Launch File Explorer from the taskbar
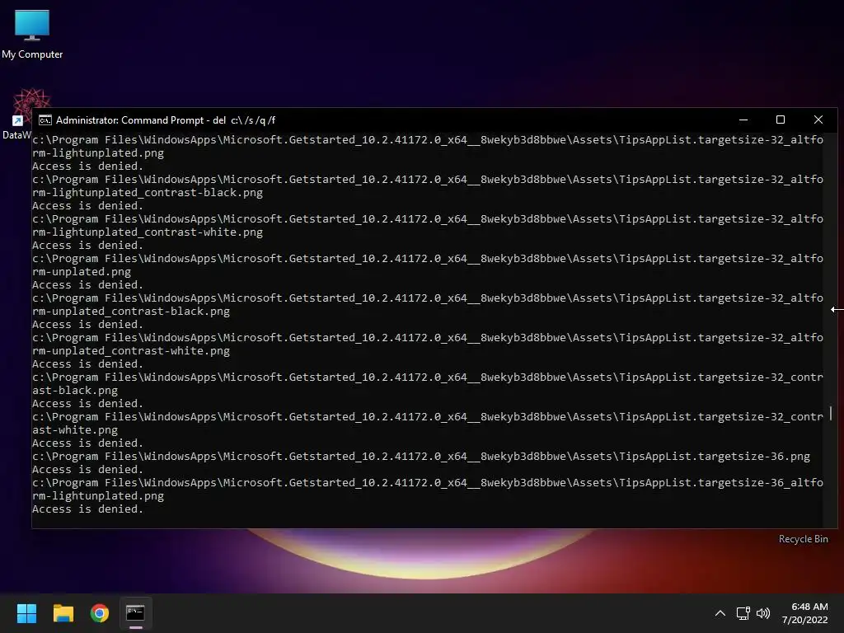Screen dimensions: 844x633 coord(63,613)
